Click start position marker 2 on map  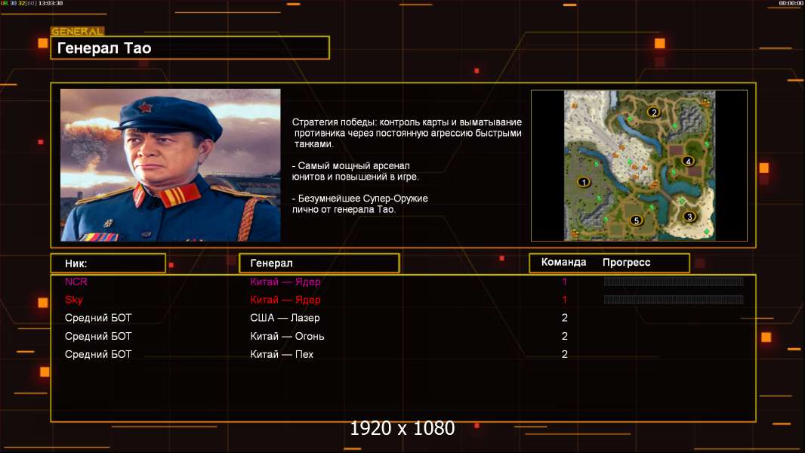point(653,112)
